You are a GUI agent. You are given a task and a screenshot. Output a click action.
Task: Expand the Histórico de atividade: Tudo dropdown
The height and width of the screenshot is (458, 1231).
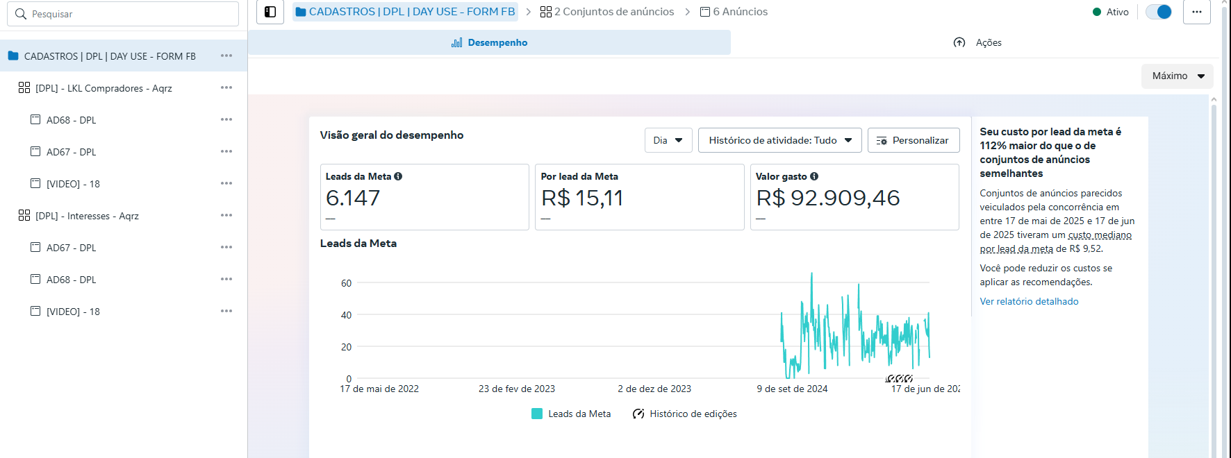(x=779, y=140)
